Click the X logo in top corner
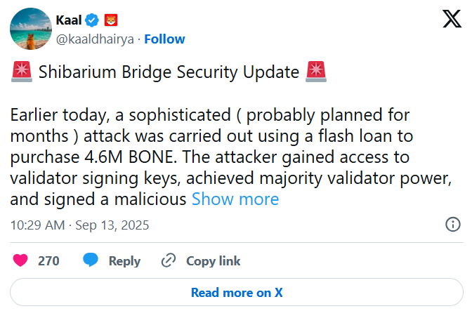Screen dimensions: 472x311 pos(452,20)
